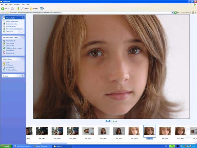Select the DSC_0009 thumbnail
197x148 pixels.
[x=73, y=131]
